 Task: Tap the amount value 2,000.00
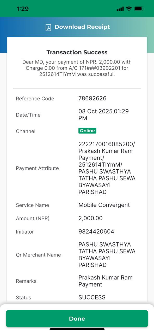[90, 218]
